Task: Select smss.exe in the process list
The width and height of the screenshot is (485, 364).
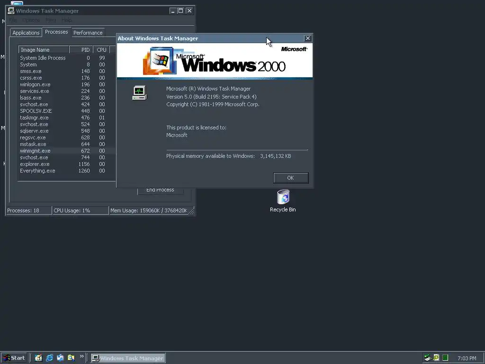Action: pyautogui.click(x=67, y=71)
